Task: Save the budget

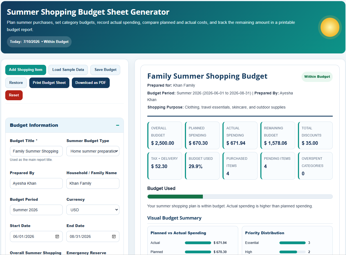Action: (105, 70)
